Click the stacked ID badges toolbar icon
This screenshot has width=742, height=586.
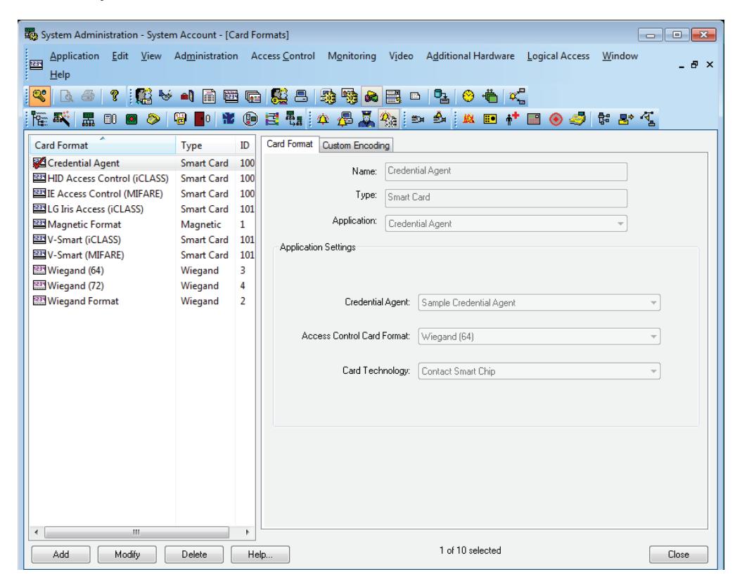pos(253,96)
